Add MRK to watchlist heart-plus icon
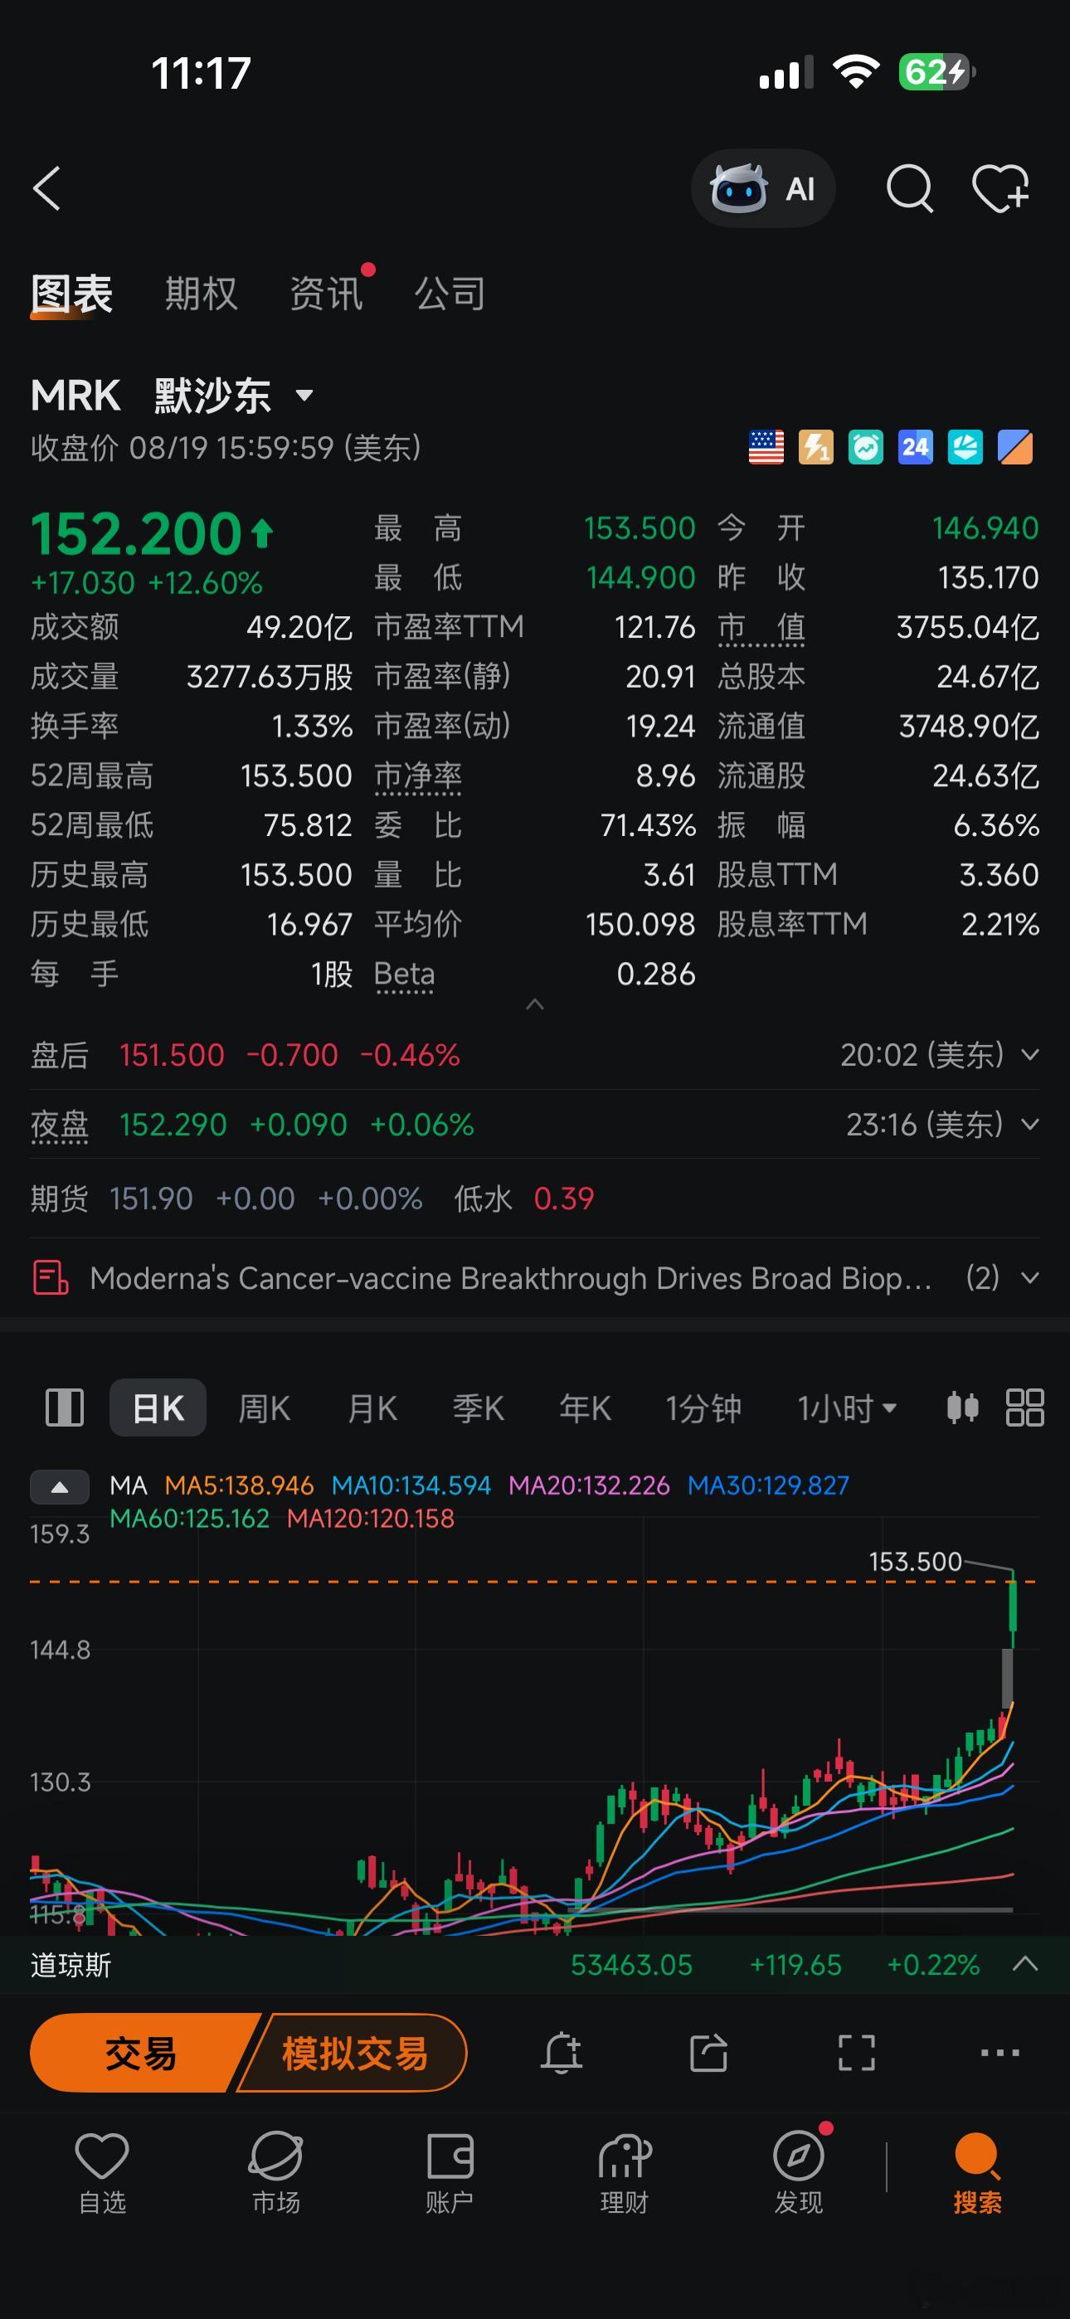Screen dimensions: 1070x2319 (1000, 188)
